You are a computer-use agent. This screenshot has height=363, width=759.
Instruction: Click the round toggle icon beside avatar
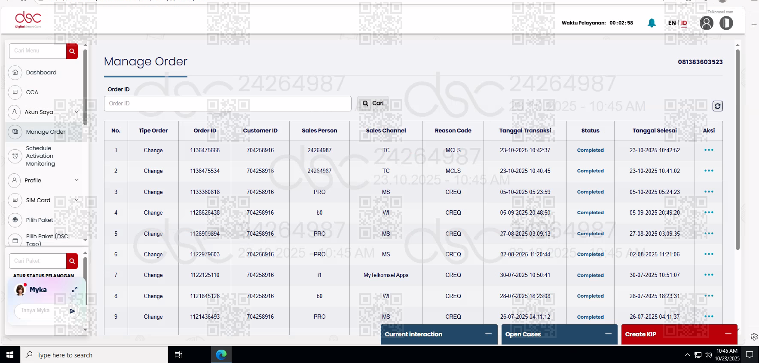(x=726, y=23)
